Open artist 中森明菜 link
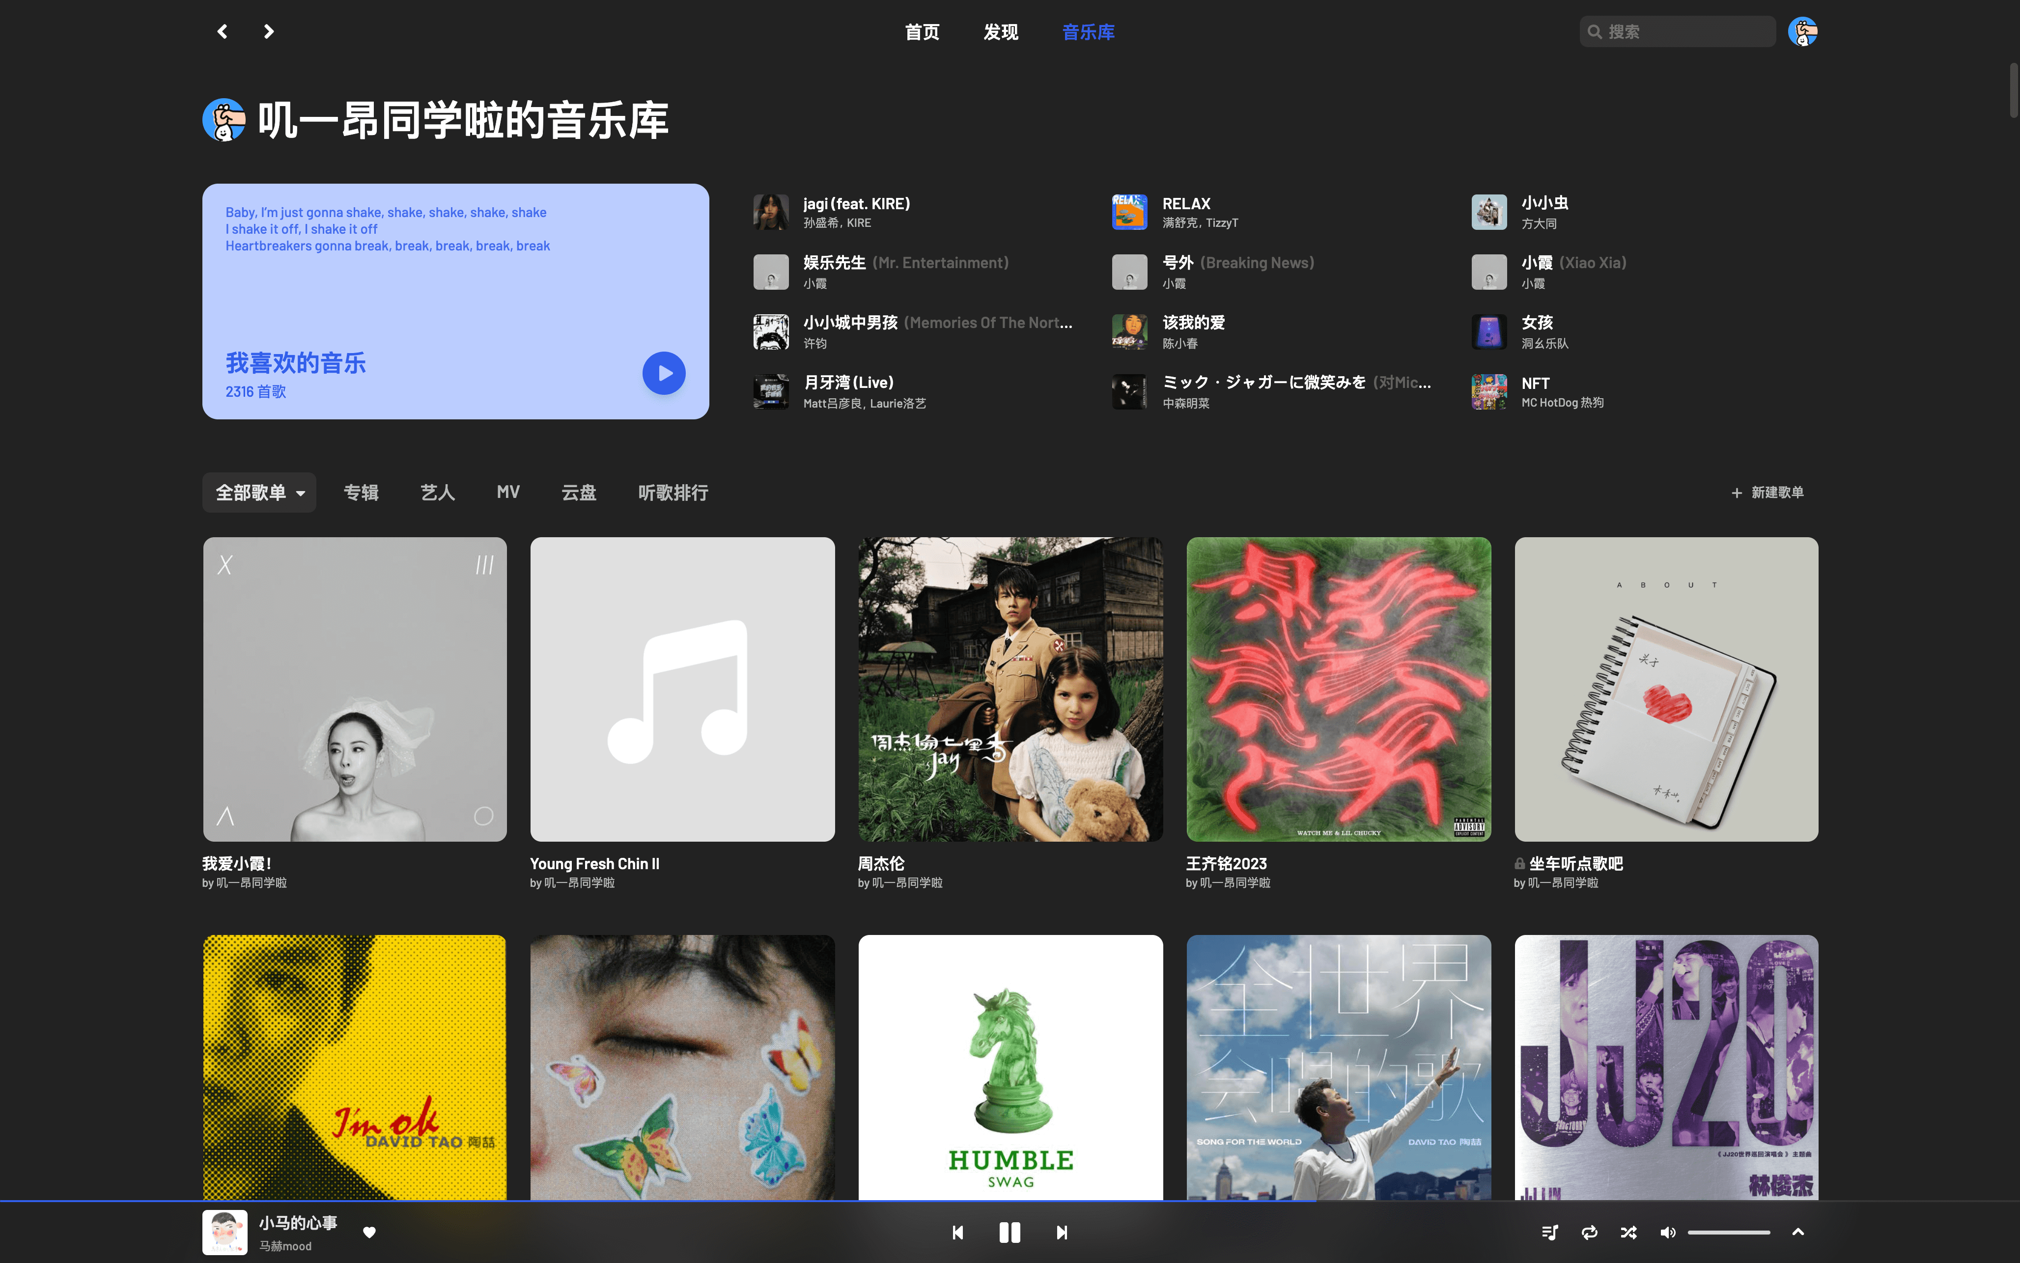2020x1263 pixels. click(1186, 404)
